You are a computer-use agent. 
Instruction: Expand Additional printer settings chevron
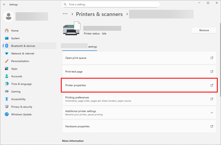pos(212,113)
